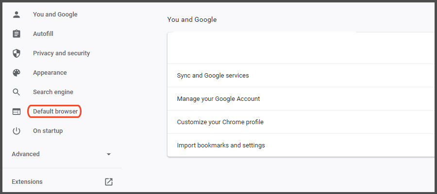The image size is (437, 194).
Task: Open Sync and Google services
Action: tap(213, 76)
